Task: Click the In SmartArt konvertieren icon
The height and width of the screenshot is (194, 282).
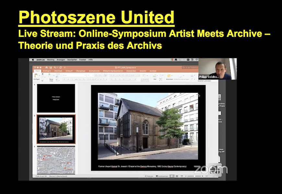Action: coord(145,78)
